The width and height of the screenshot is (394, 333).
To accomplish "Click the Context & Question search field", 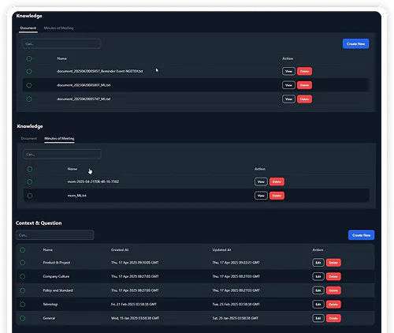I will point(54,235).
